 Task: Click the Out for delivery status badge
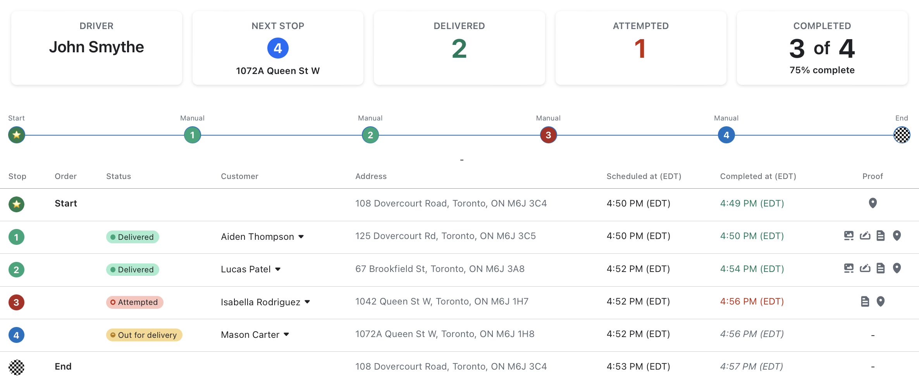coord(144,335)
